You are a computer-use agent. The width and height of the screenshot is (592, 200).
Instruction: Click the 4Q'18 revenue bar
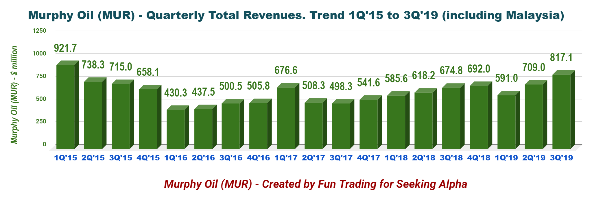(479, 117)
